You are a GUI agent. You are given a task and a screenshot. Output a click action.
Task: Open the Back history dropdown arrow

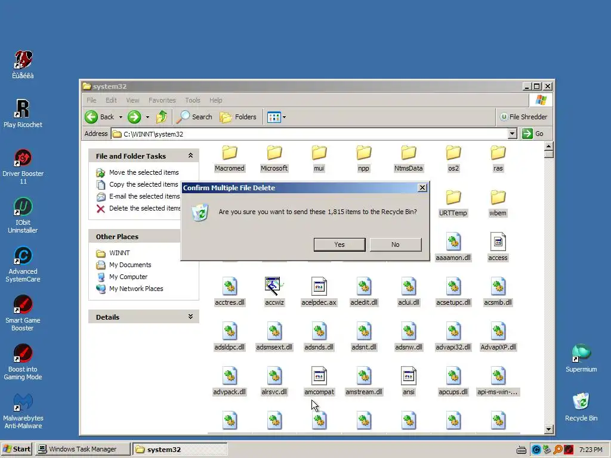coord(121,117)
